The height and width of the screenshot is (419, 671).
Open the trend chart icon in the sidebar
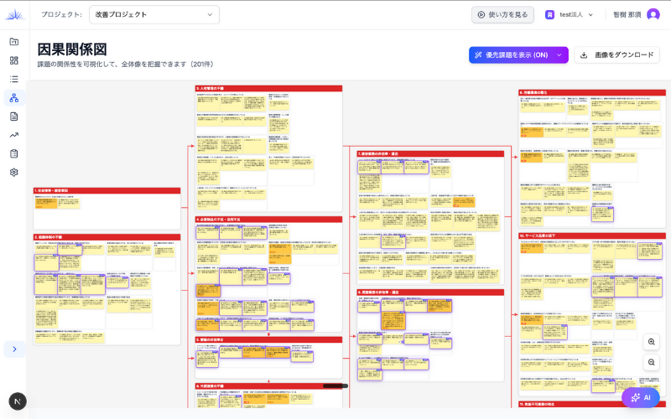click(14, 135)
